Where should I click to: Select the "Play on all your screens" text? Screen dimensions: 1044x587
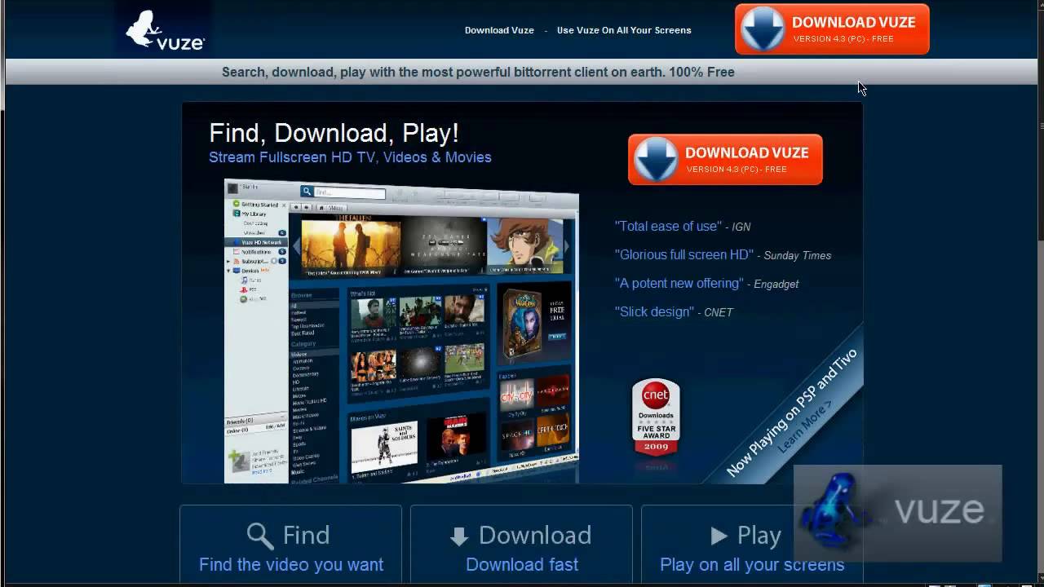pos(752,564)
